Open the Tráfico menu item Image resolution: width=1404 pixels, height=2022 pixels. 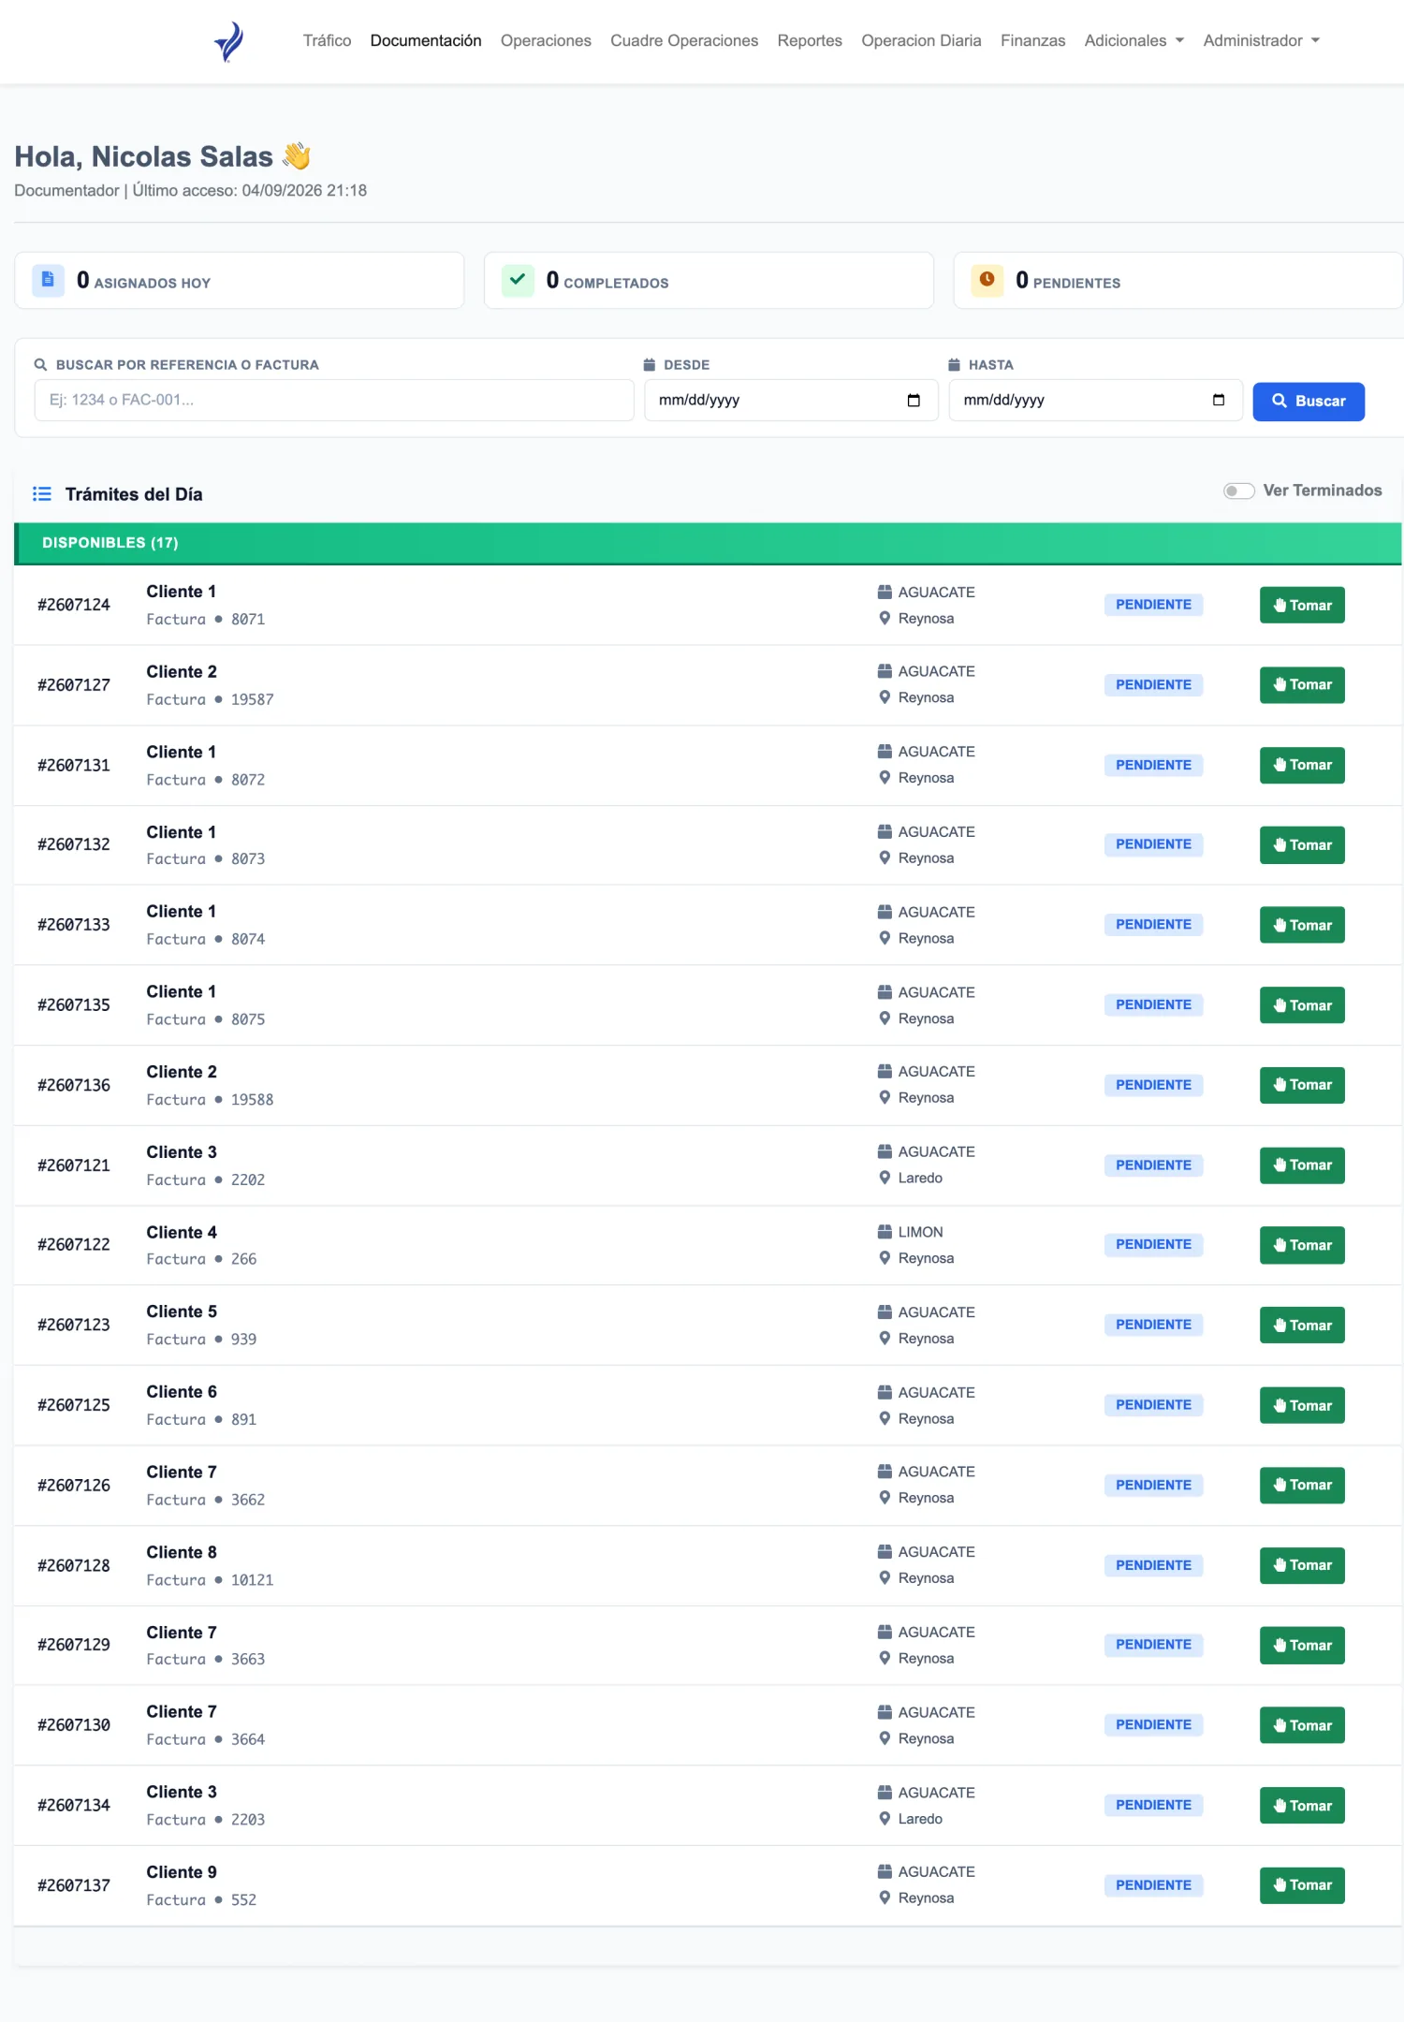coord(327,40)
